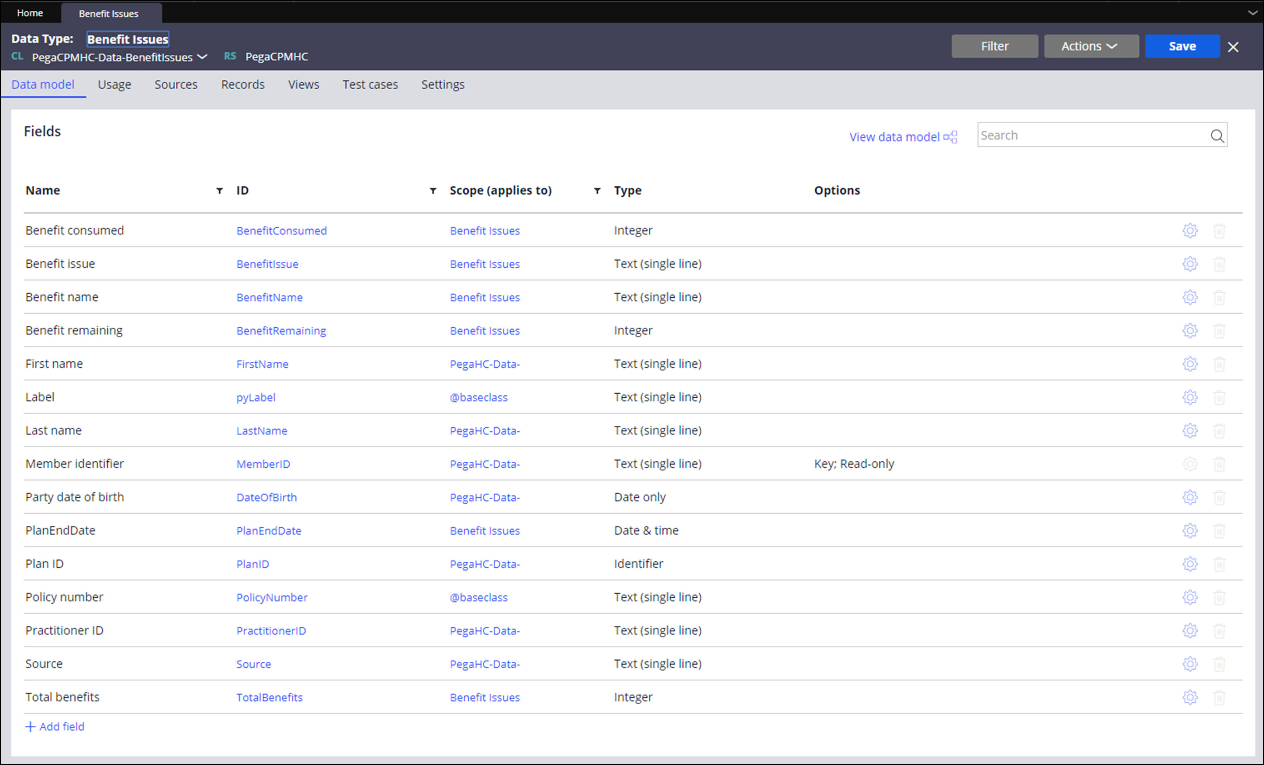The image size is (1264, 765).
Task: Open the Name column filter
Action: click(220, 191)
